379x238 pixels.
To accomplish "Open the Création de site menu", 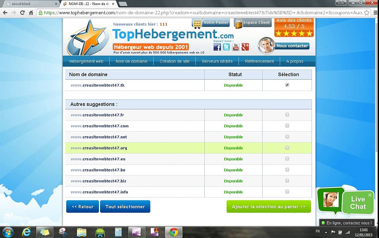I will [x=175, y=61].
